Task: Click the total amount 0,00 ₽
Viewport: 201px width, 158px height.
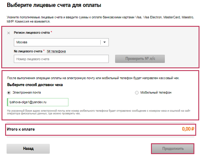Action: tap(188, 129)
